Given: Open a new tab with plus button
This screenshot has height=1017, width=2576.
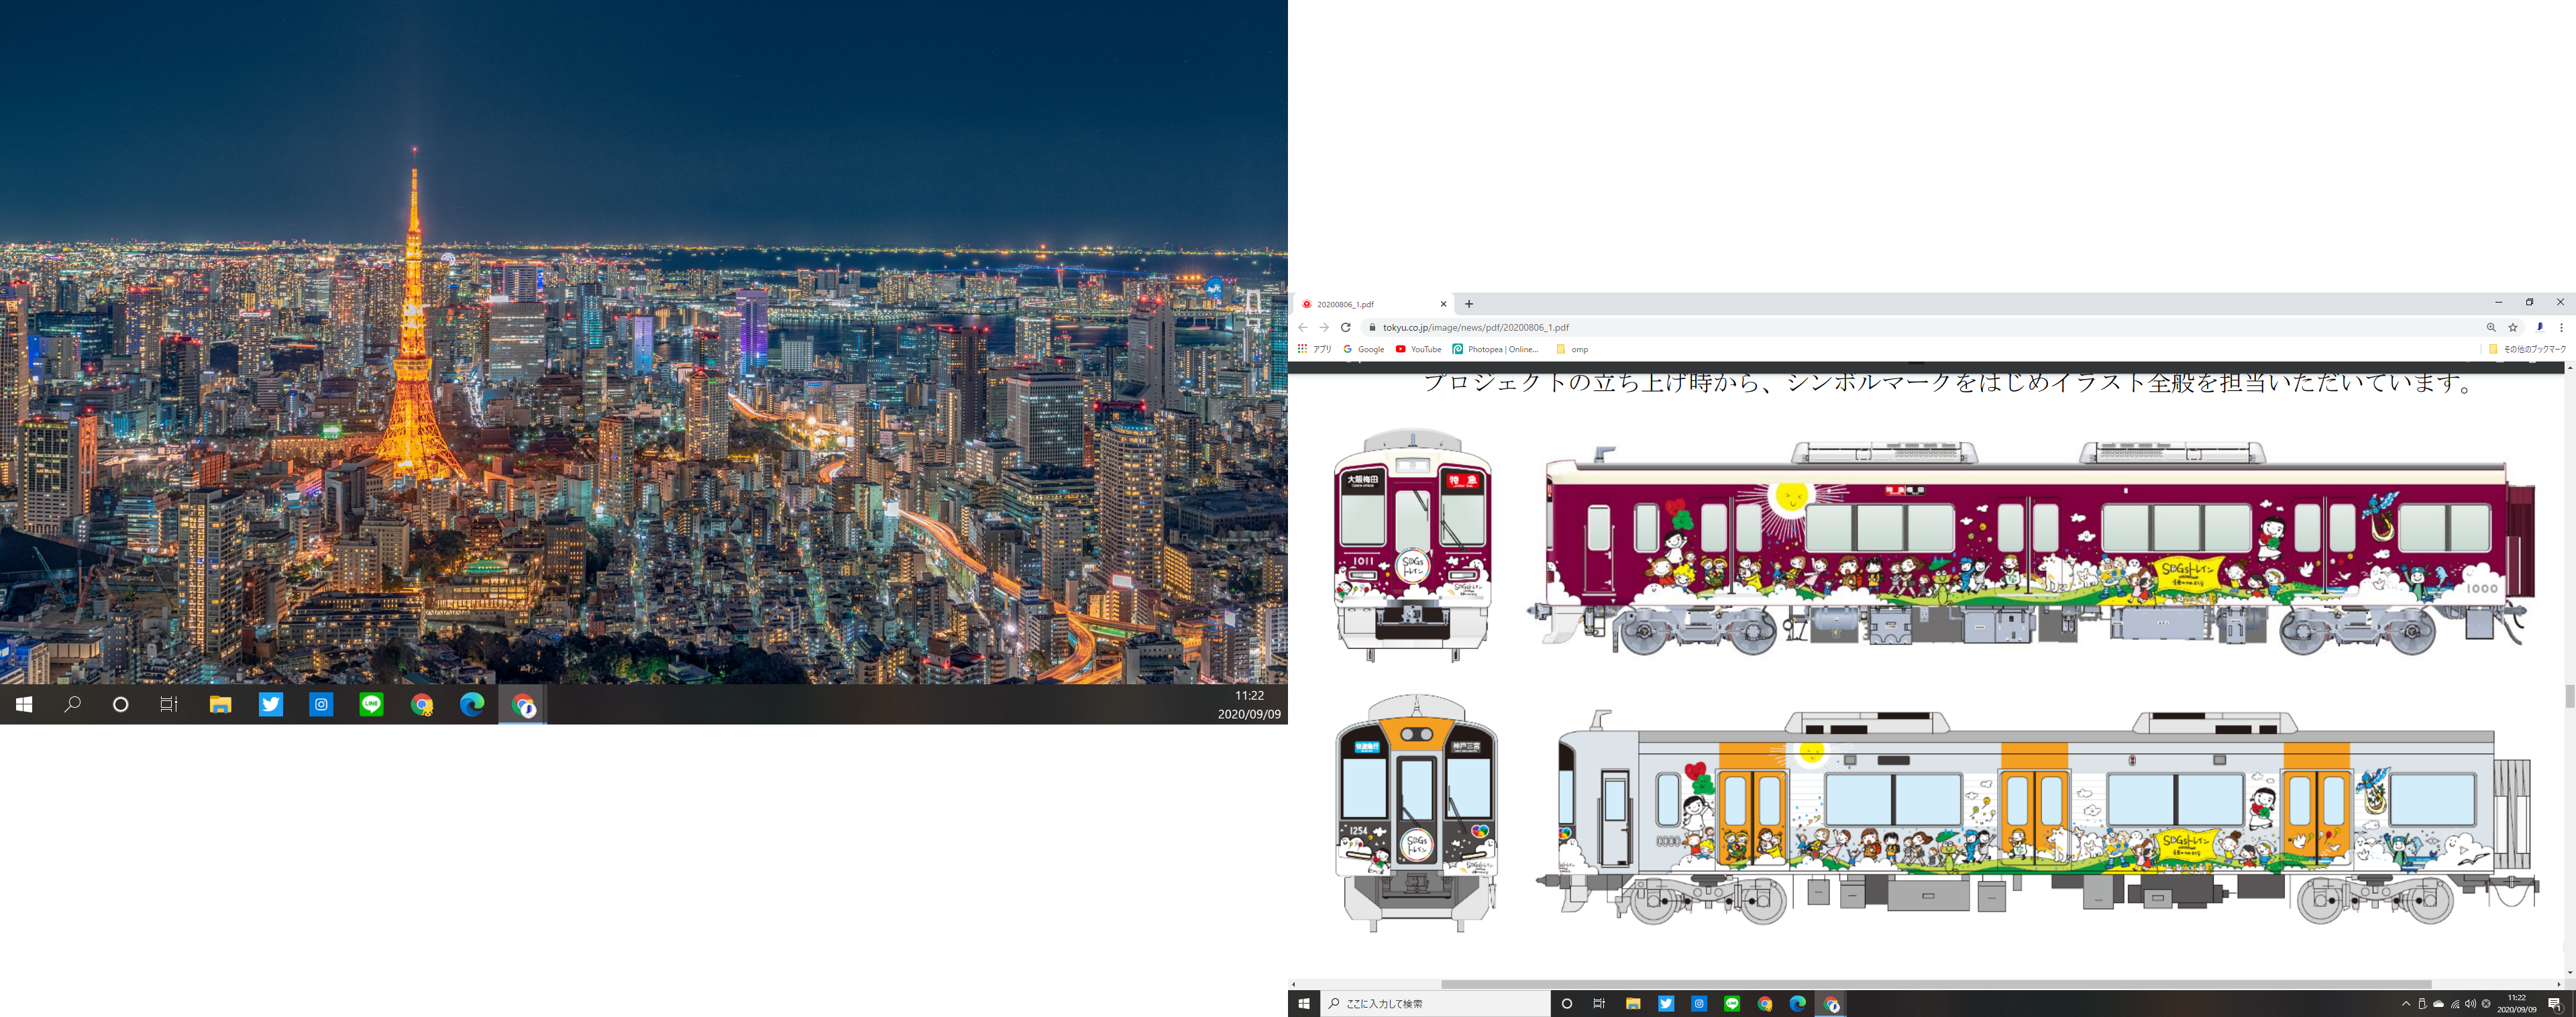Looking at the screenshot, I should [x=1469, y=304].
